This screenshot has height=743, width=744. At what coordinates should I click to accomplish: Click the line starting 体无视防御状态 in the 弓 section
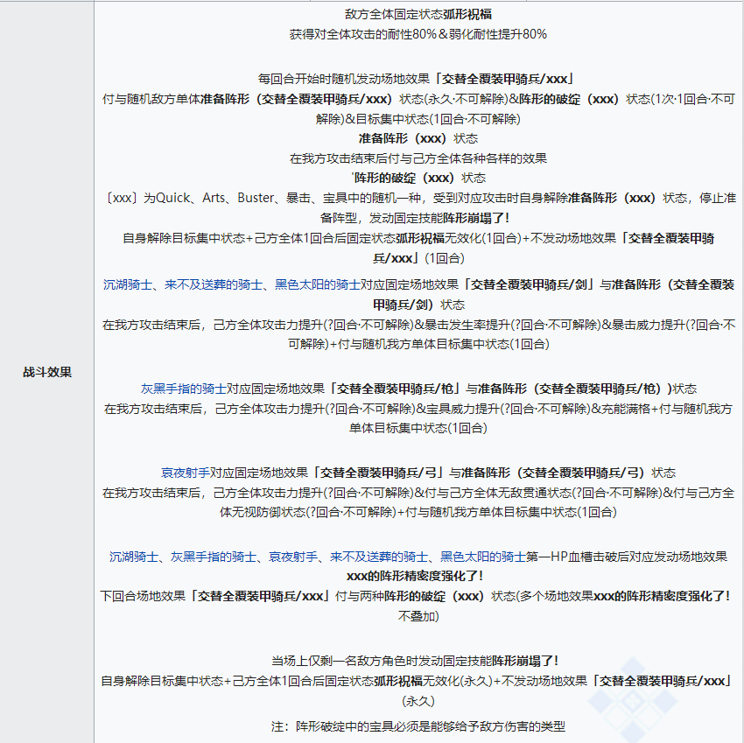tap(418, 513)
